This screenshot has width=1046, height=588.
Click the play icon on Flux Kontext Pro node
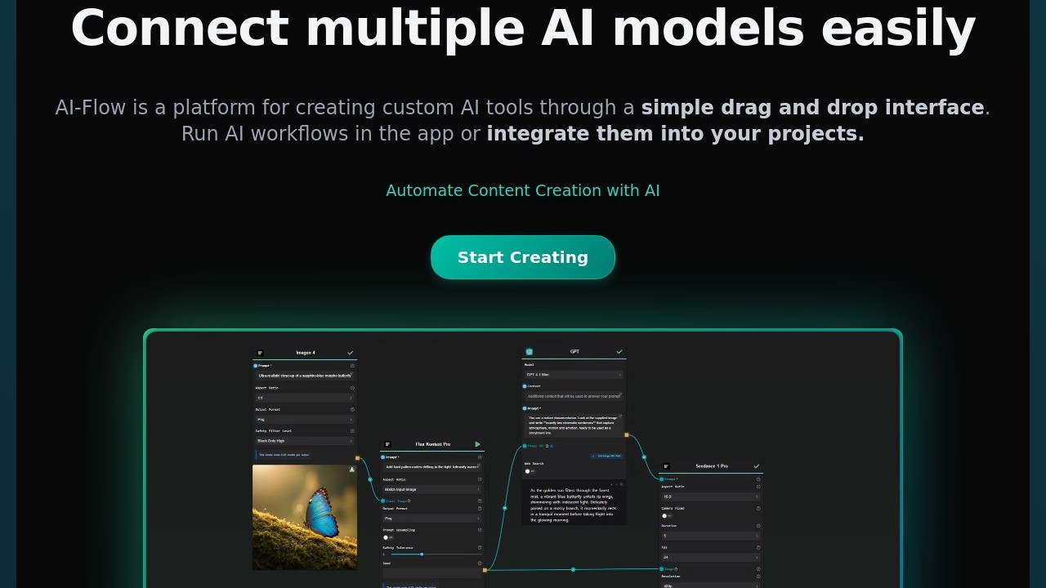478,444
